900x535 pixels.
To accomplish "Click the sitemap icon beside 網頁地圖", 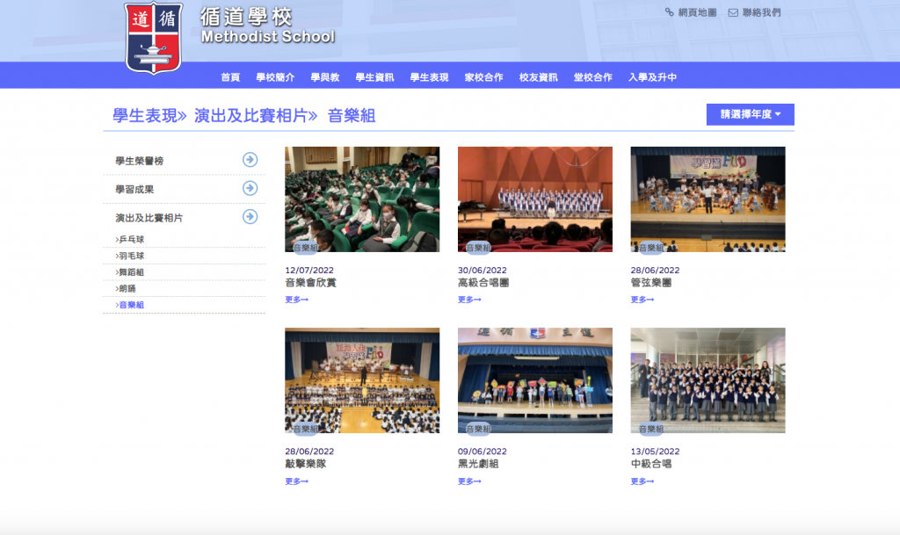I will click(670, 12).
